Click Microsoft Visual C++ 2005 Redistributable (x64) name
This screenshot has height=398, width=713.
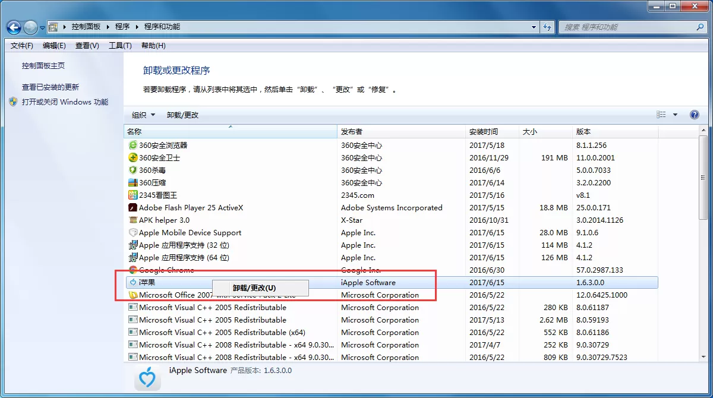222,332
